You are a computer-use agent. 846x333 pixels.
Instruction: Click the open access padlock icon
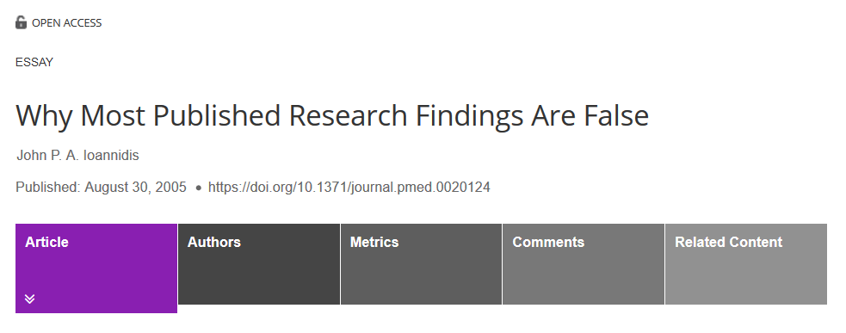coord(21,22)
